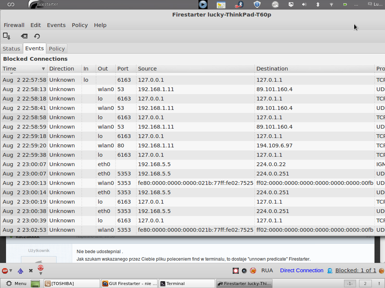Switch to the Events tab
385x288 pixels.
34,48
